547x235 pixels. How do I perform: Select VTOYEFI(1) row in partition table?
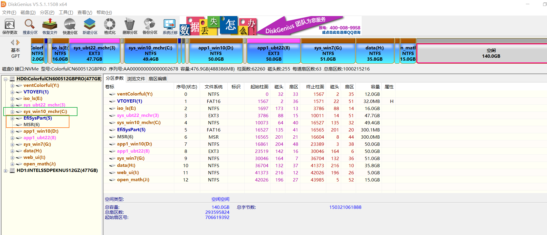[250, 101]
